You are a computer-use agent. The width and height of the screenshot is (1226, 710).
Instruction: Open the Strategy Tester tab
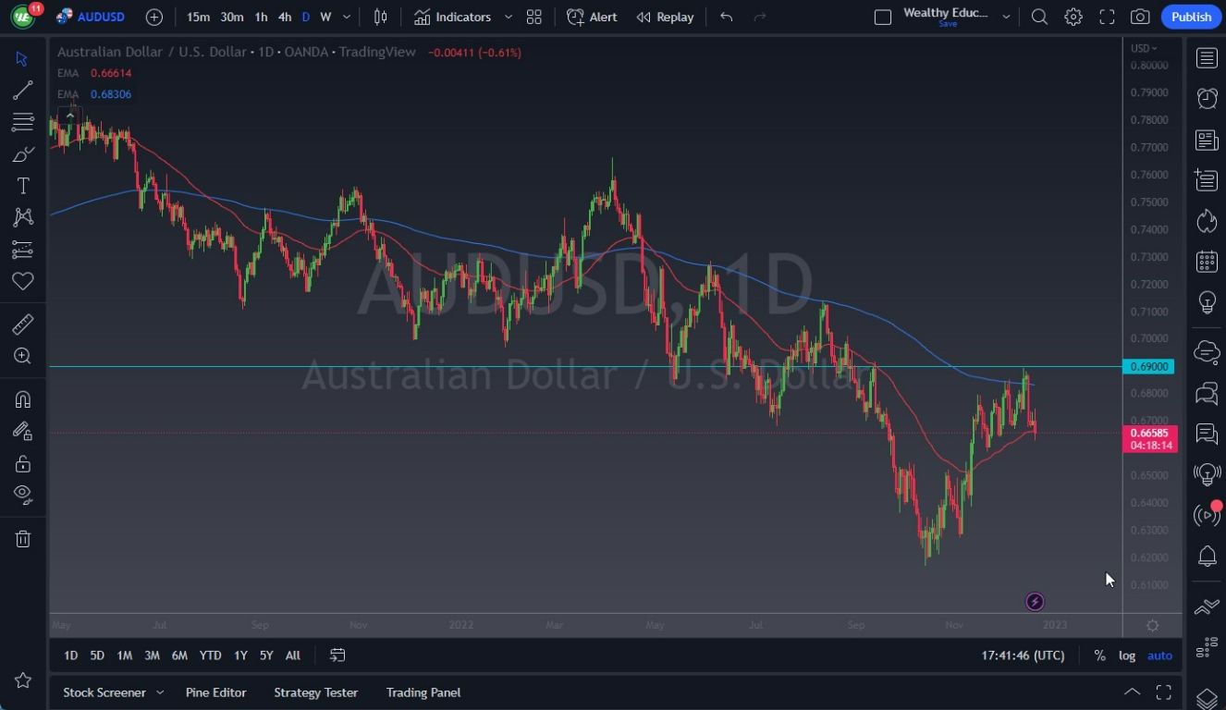click(315, 692)
